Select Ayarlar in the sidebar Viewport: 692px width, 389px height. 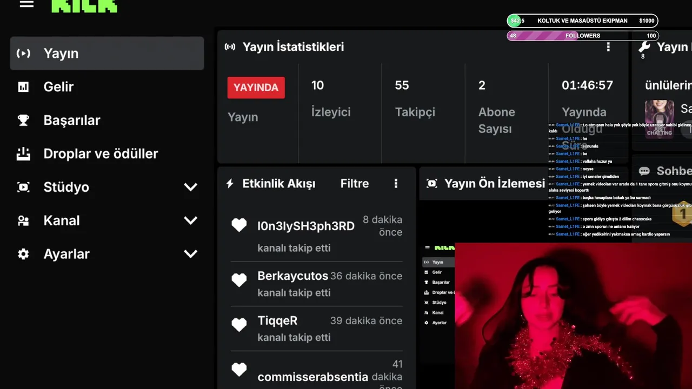(x=107, y=254)
